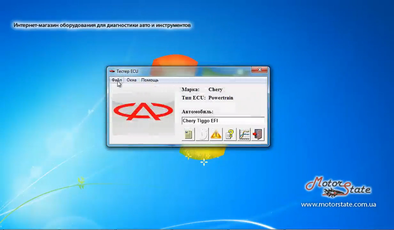Click the Powertrain value text
This screenshot has height=230, width=394.
(221, 98)
